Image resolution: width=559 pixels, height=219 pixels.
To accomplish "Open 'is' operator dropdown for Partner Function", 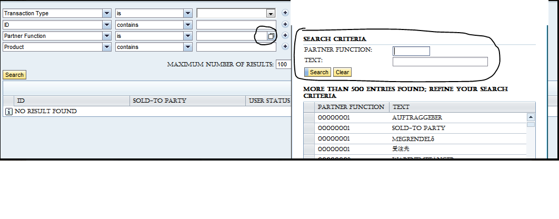I will pos(188,36).
